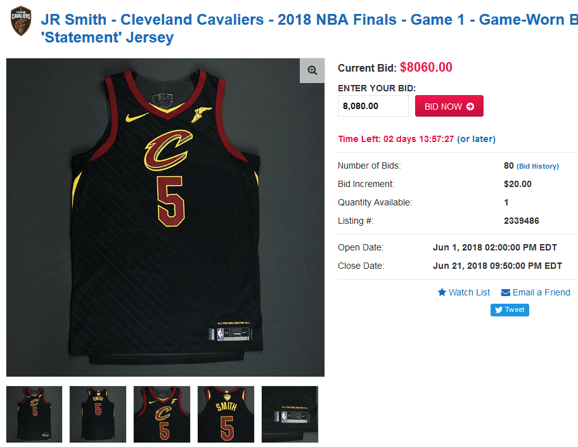
Task: Click the star icon beside Watch List
Action: [442, 292]
